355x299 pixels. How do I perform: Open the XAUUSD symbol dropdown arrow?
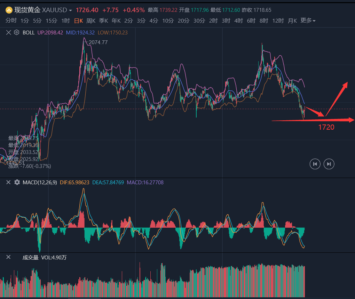pyautogui.click(x=70, y=10)
